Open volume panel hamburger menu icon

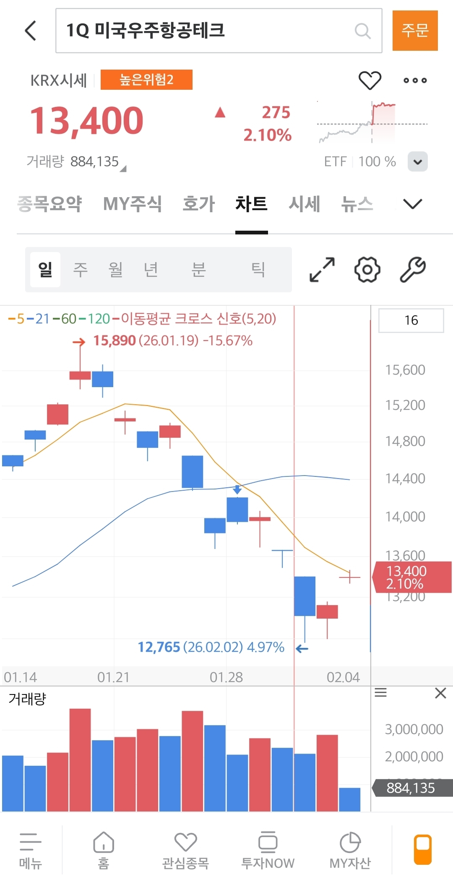[380, 693]
